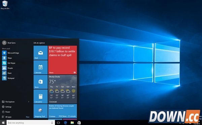
Task: Launch Paint from the Most used list
Action: click(x=7, y=73)
